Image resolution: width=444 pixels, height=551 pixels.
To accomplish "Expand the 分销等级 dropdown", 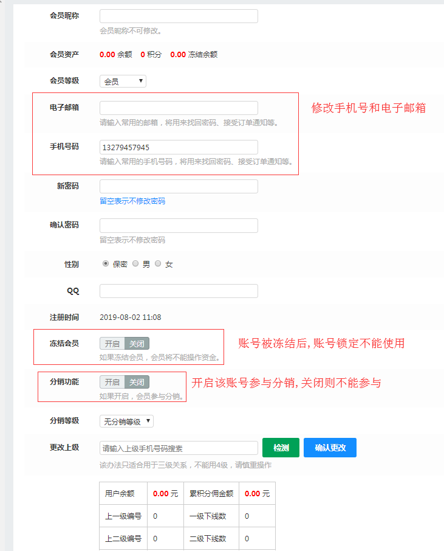I will (x=126, y=421).
